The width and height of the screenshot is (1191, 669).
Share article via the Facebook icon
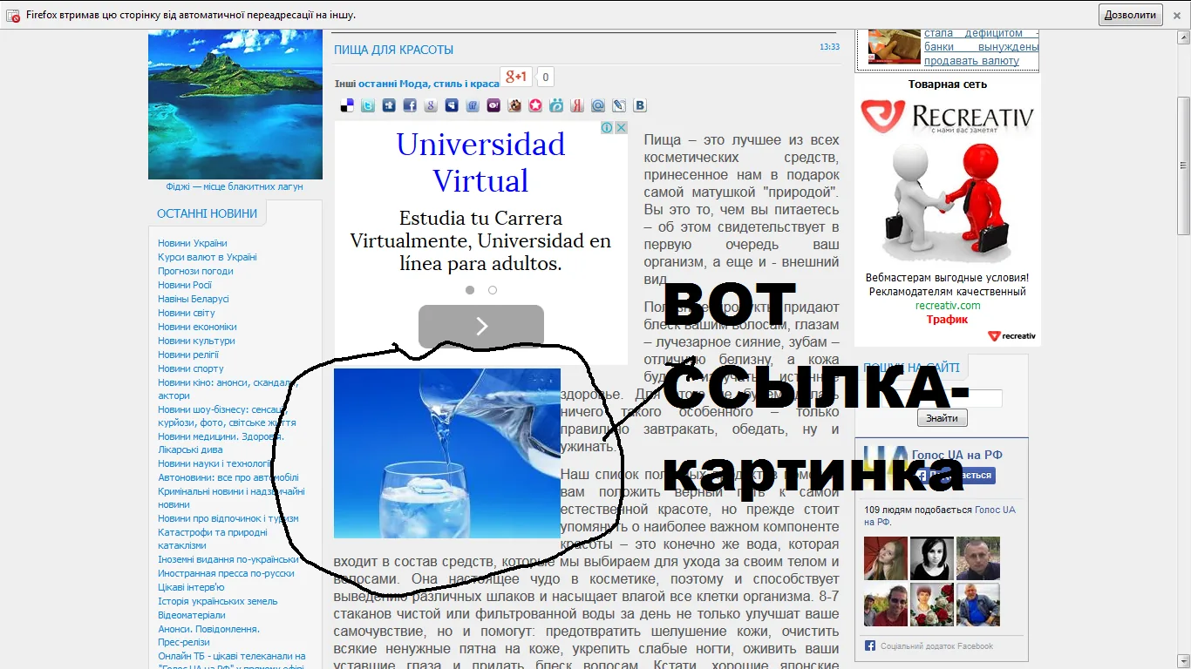click(410, 105)
